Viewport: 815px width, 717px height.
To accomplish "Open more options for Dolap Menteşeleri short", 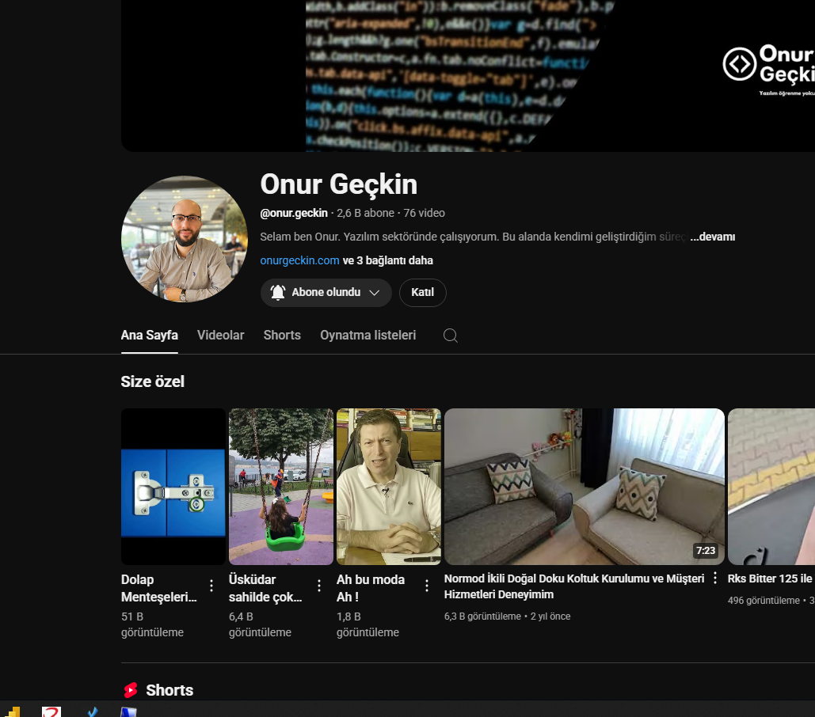I will [x=211, y=586].
